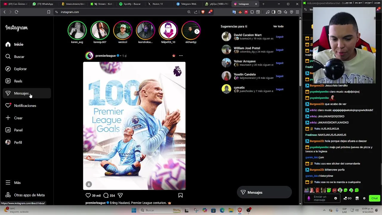Click Ver todo in suggestions

pyautogui.click(x=278, y=26)
